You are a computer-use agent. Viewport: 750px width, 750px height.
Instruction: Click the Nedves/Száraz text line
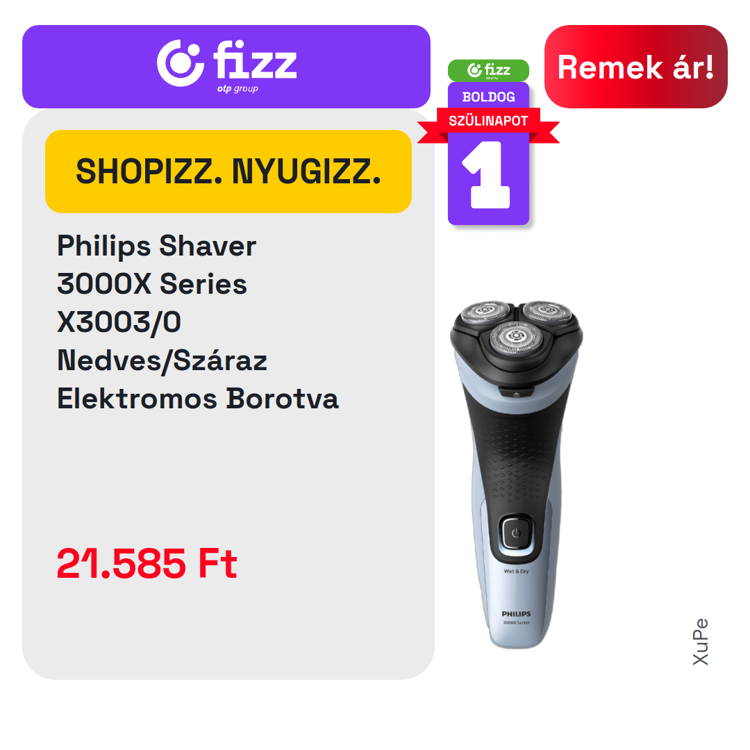tap(162, 360)
